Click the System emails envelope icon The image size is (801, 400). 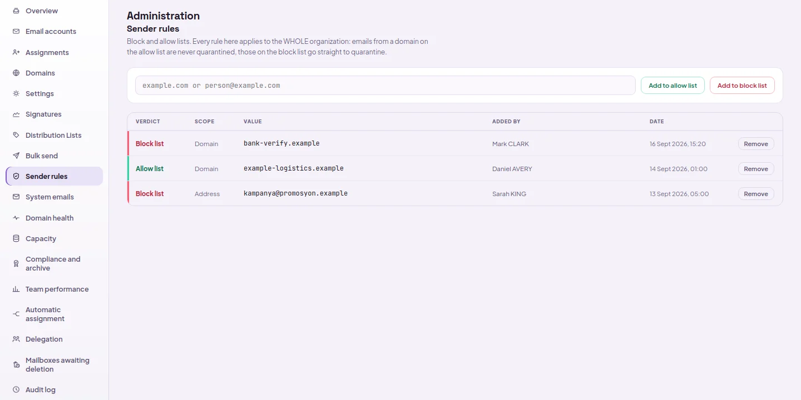coord(16,197)
